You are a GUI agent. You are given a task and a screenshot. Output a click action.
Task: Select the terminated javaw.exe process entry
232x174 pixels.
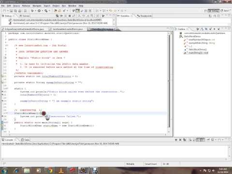pos(58,23)
